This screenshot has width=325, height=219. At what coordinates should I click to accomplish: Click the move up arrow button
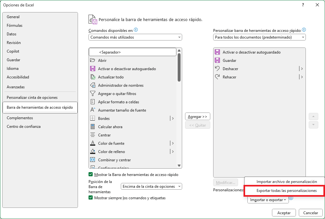click(x=313, y=116)
